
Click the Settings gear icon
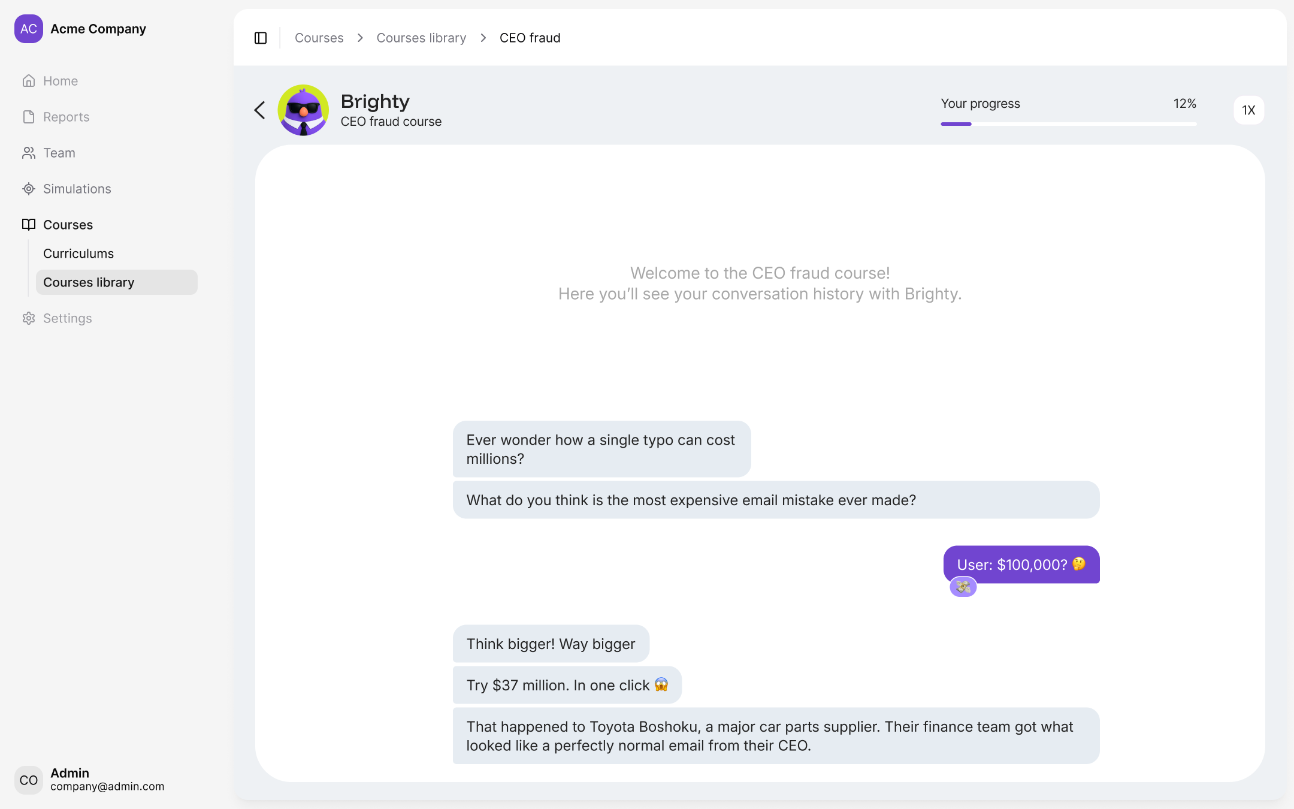click(x=29, y=318)
